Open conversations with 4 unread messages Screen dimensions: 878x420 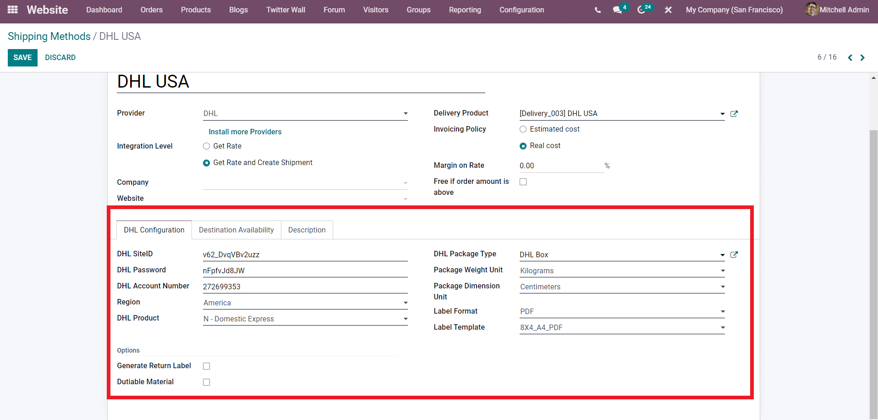pyautogui.click(x=617, y=9)
